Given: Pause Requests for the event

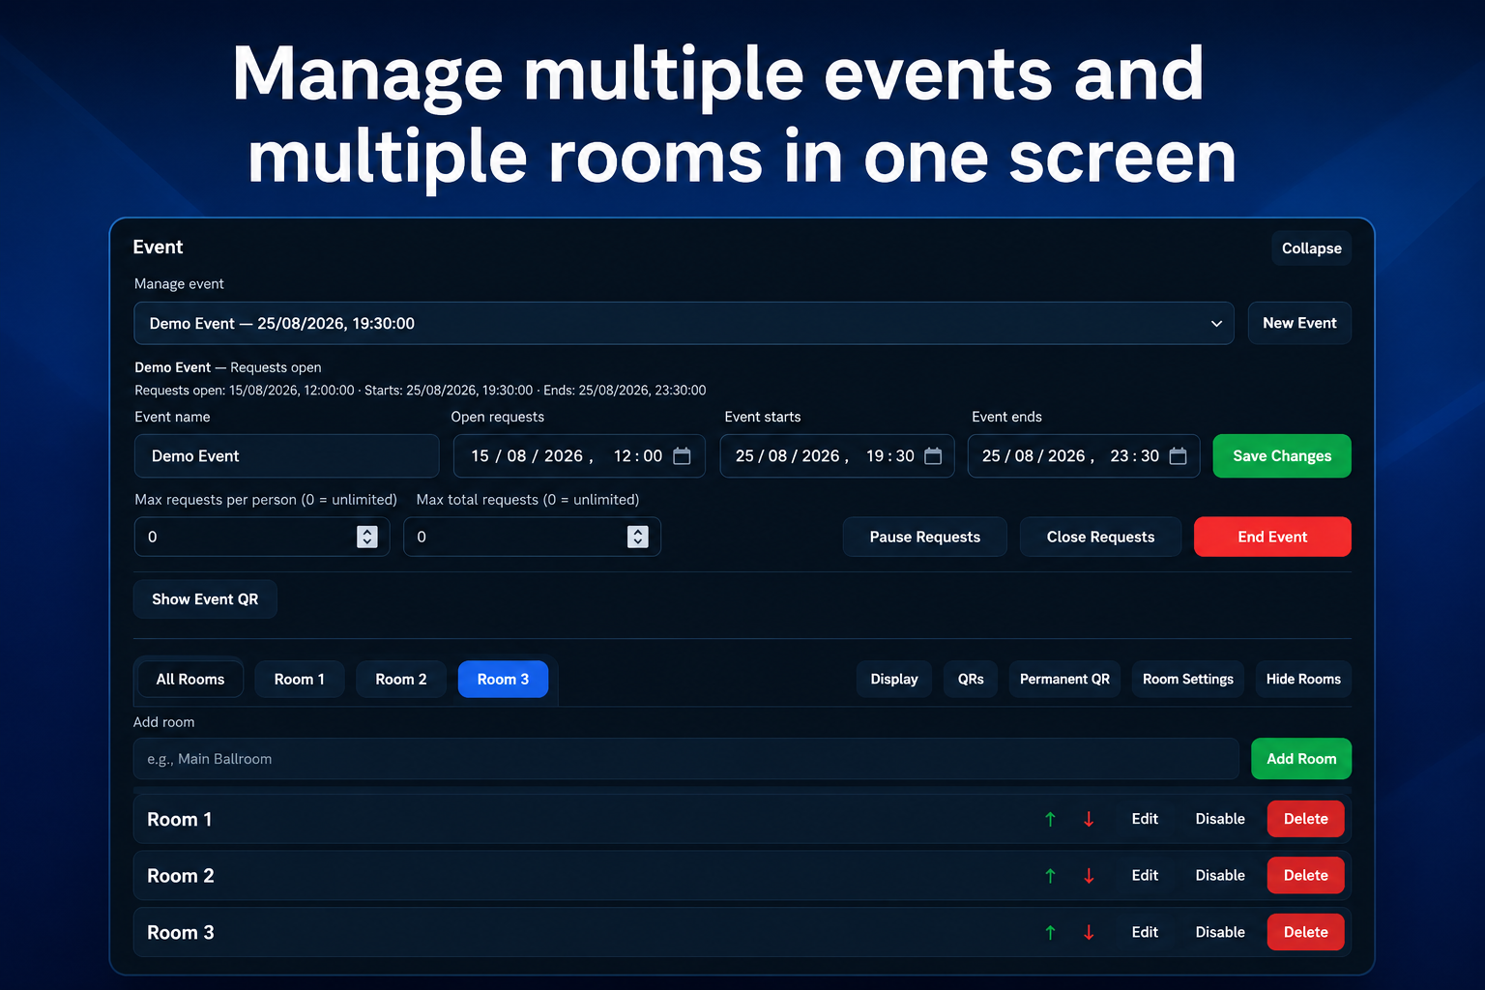Looking at the screenshot, I should (x=925, y=537).
